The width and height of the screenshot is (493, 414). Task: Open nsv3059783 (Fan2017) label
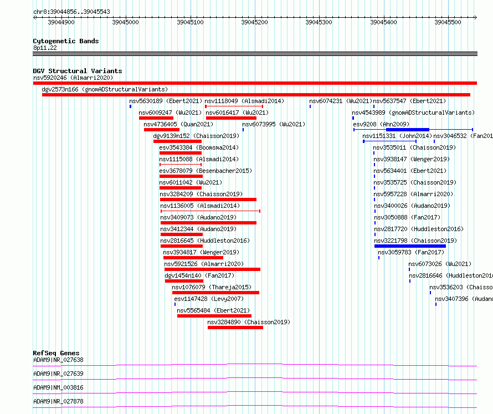pos(411,252)
